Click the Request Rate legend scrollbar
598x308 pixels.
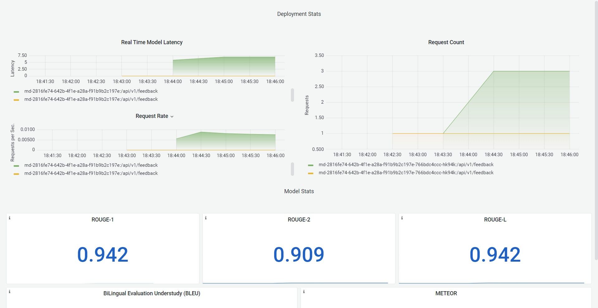click(x=292, y=169)
